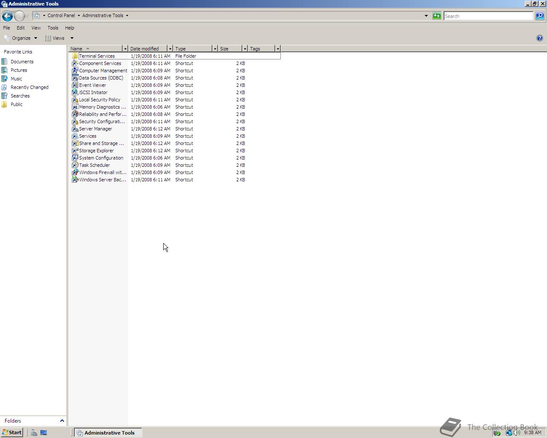Open the Name column filter dropdown

coord(125,49)
